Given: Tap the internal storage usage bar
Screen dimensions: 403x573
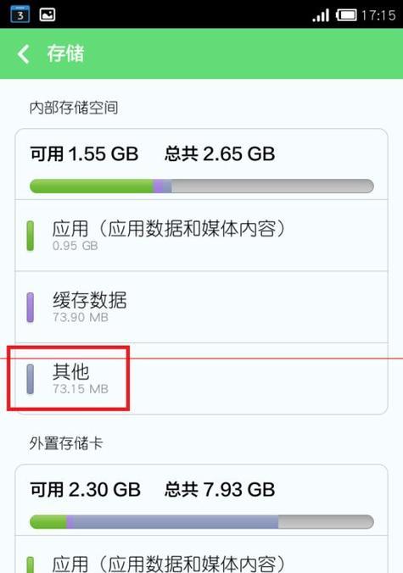Looking at the screenshot, I should click(x=202, y=186).
